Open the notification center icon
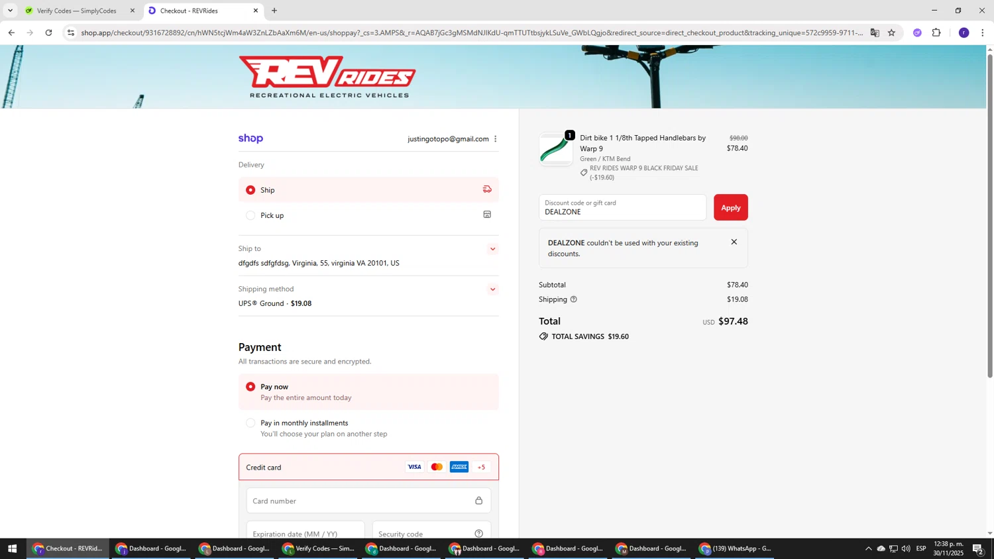Viewport: 994px width, 559px height. (x=978, y=548)
